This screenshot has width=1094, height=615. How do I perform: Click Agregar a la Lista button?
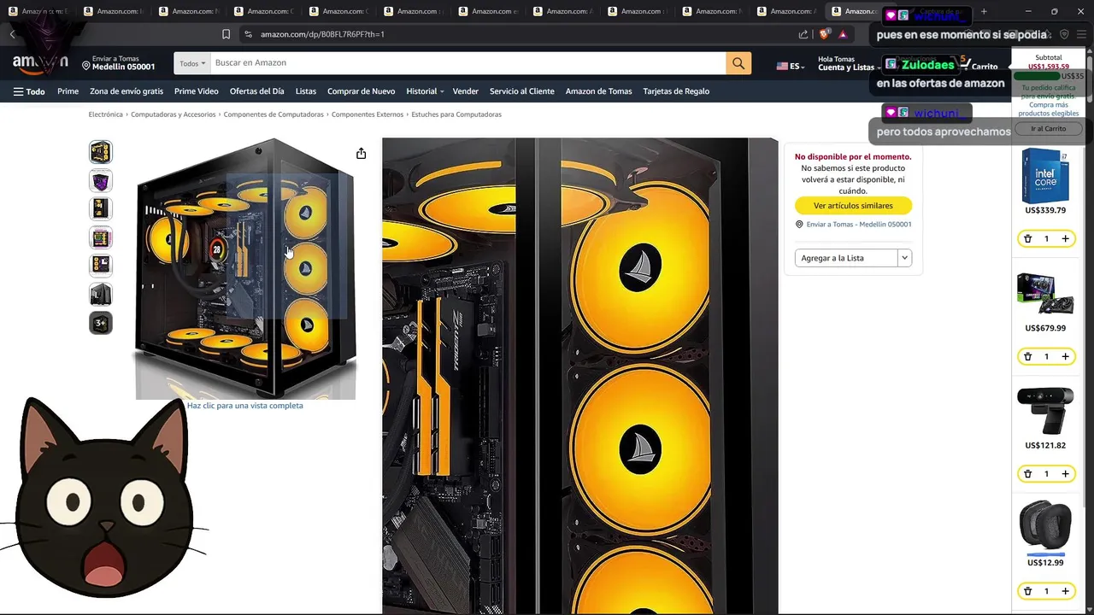[x=846, y=258]
